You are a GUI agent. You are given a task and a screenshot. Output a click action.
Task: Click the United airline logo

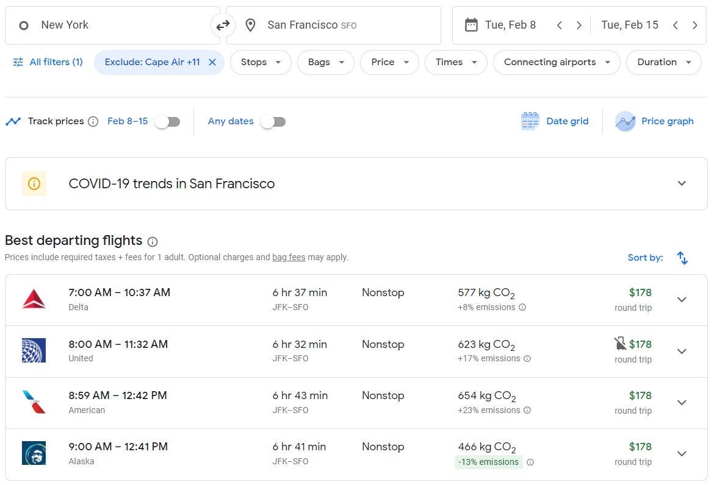click(34, 350)
